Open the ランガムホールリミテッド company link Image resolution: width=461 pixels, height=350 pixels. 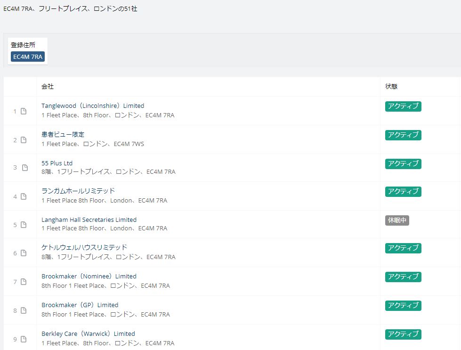click(78, 191)
